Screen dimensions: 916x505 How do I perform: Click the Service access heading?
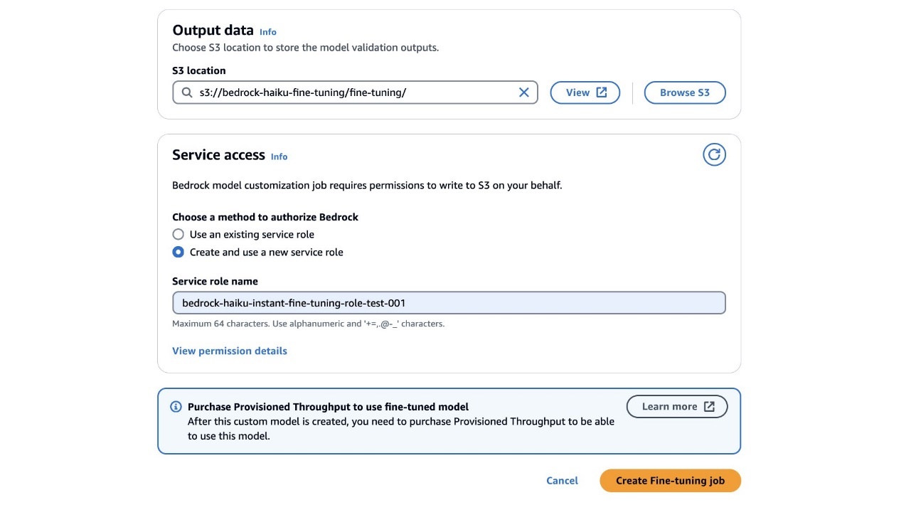click(218, 155)
